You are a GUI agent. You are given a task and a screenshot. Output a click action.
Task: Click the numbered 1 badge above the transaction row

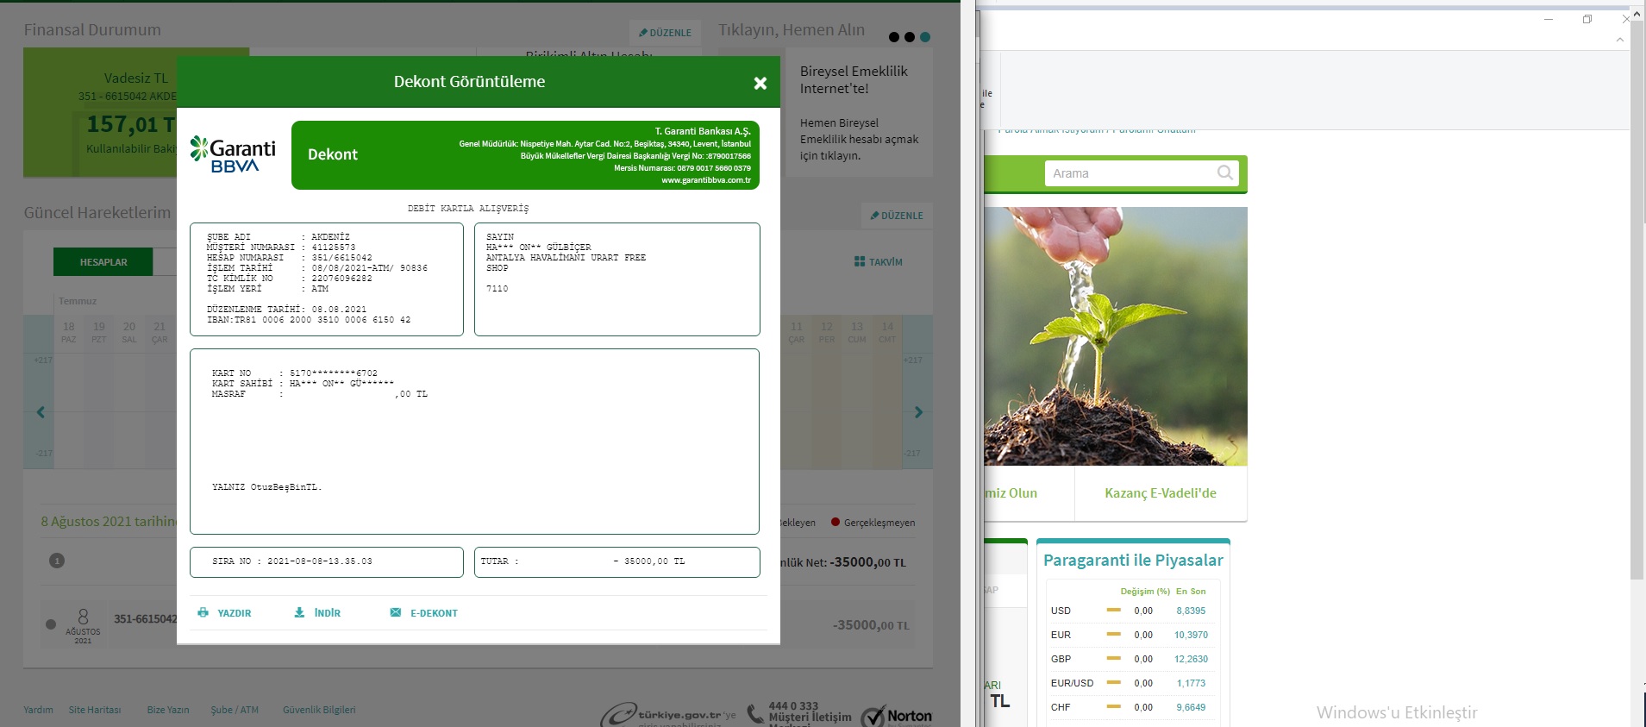coord(57,561)
